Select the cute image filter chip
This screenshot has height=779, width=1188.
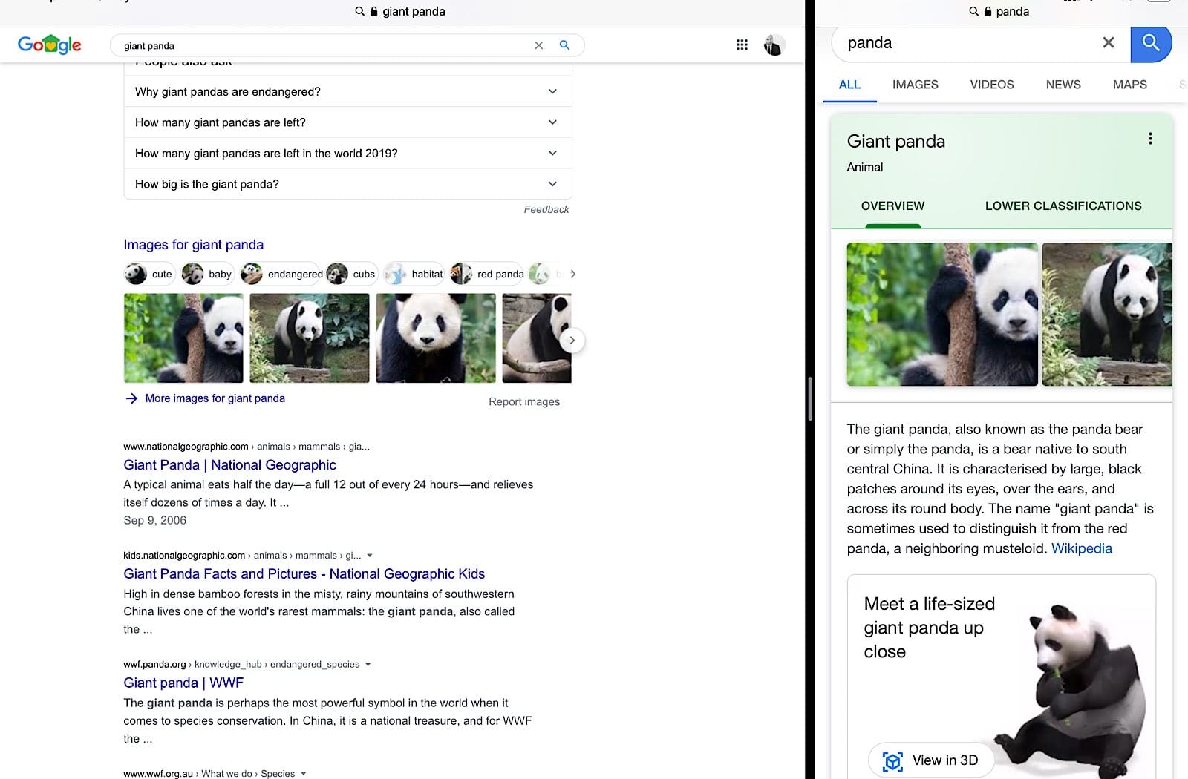coord(149,274)
